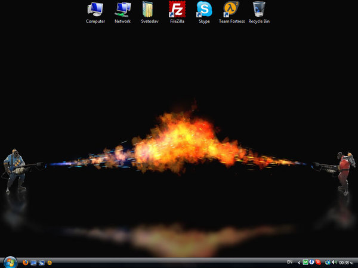The width and height of the screenshot is (358, 268).
Task: Select the Recycle Bin icon
Action: (x=259, y=13)
